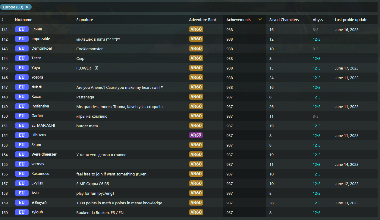Image resolution: width=380 pixels, height=220 pixels.
Task: Click the EU badge next to Yozora
Action: 21,77
